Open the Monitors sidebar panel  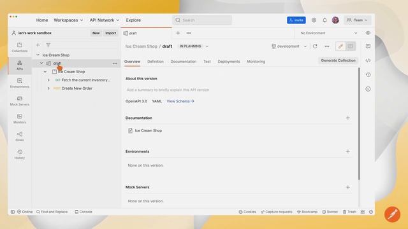(20, 119)
